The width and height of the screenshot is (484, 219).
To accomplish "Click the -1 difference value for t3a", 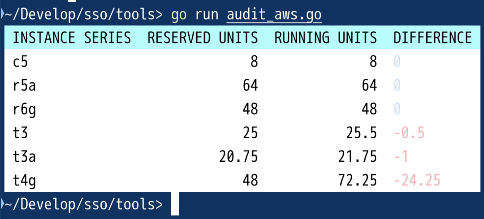I will point(401,157).
